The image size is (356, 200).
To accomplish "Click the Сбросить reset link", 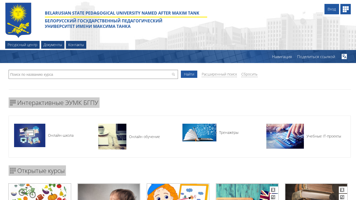I will (x=249, y=74).
